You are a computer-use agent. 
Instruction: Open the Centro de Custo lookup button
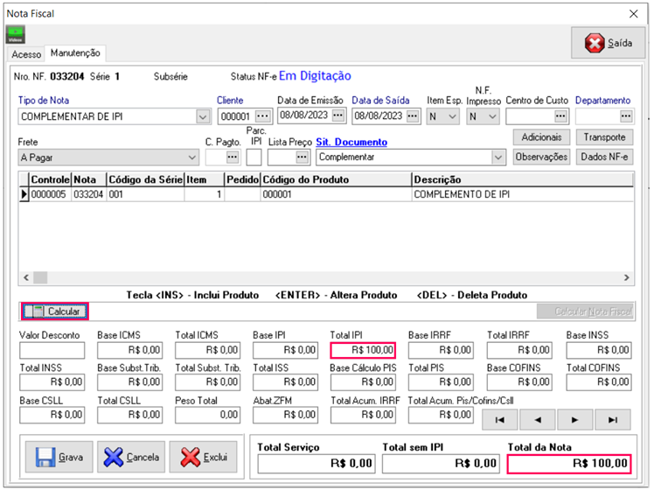[x=560, y=116]
